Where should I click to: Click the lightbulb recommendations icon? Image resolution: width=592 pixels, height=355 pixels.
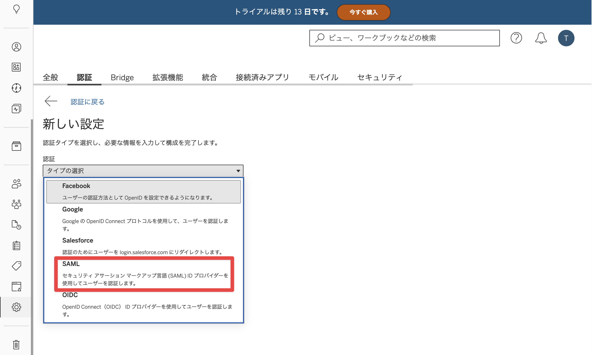point(16,10)
